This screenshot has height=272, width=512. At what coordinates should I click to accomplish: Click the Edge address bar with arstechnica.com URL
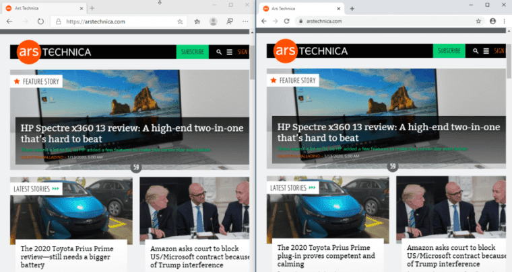[119, 21]
